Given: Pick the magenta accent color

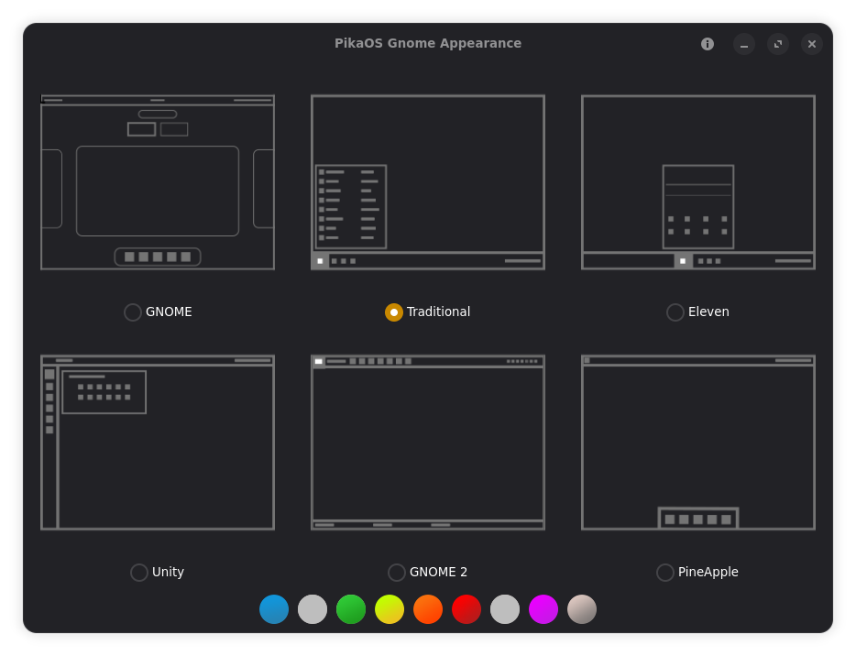Looking at the screenshot, I should click(543, 608).
